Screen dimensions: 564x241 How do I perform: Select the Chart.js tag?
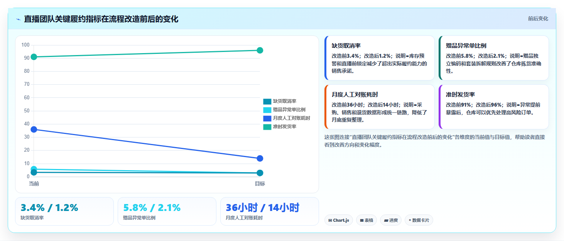[x=339, y=220]
